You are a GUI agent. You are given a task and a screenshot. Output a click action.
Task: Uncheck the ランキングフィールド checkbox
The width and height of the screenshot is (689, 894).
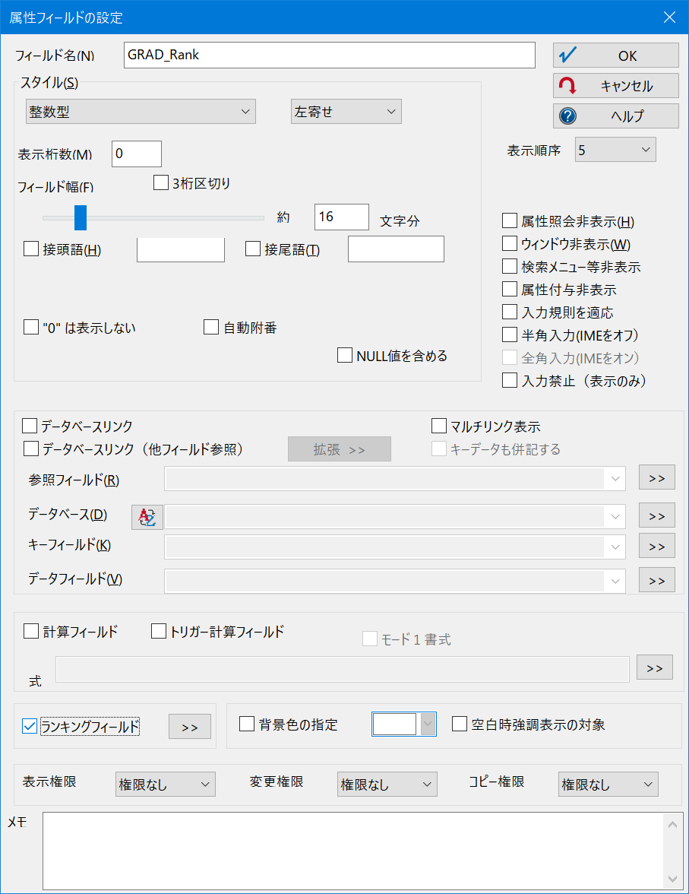coord(29,726)
